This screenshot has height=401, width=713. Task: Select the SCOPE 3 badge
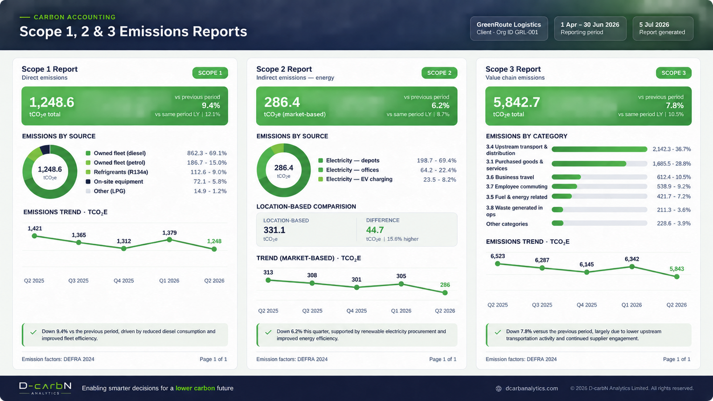tap(674, 73)
